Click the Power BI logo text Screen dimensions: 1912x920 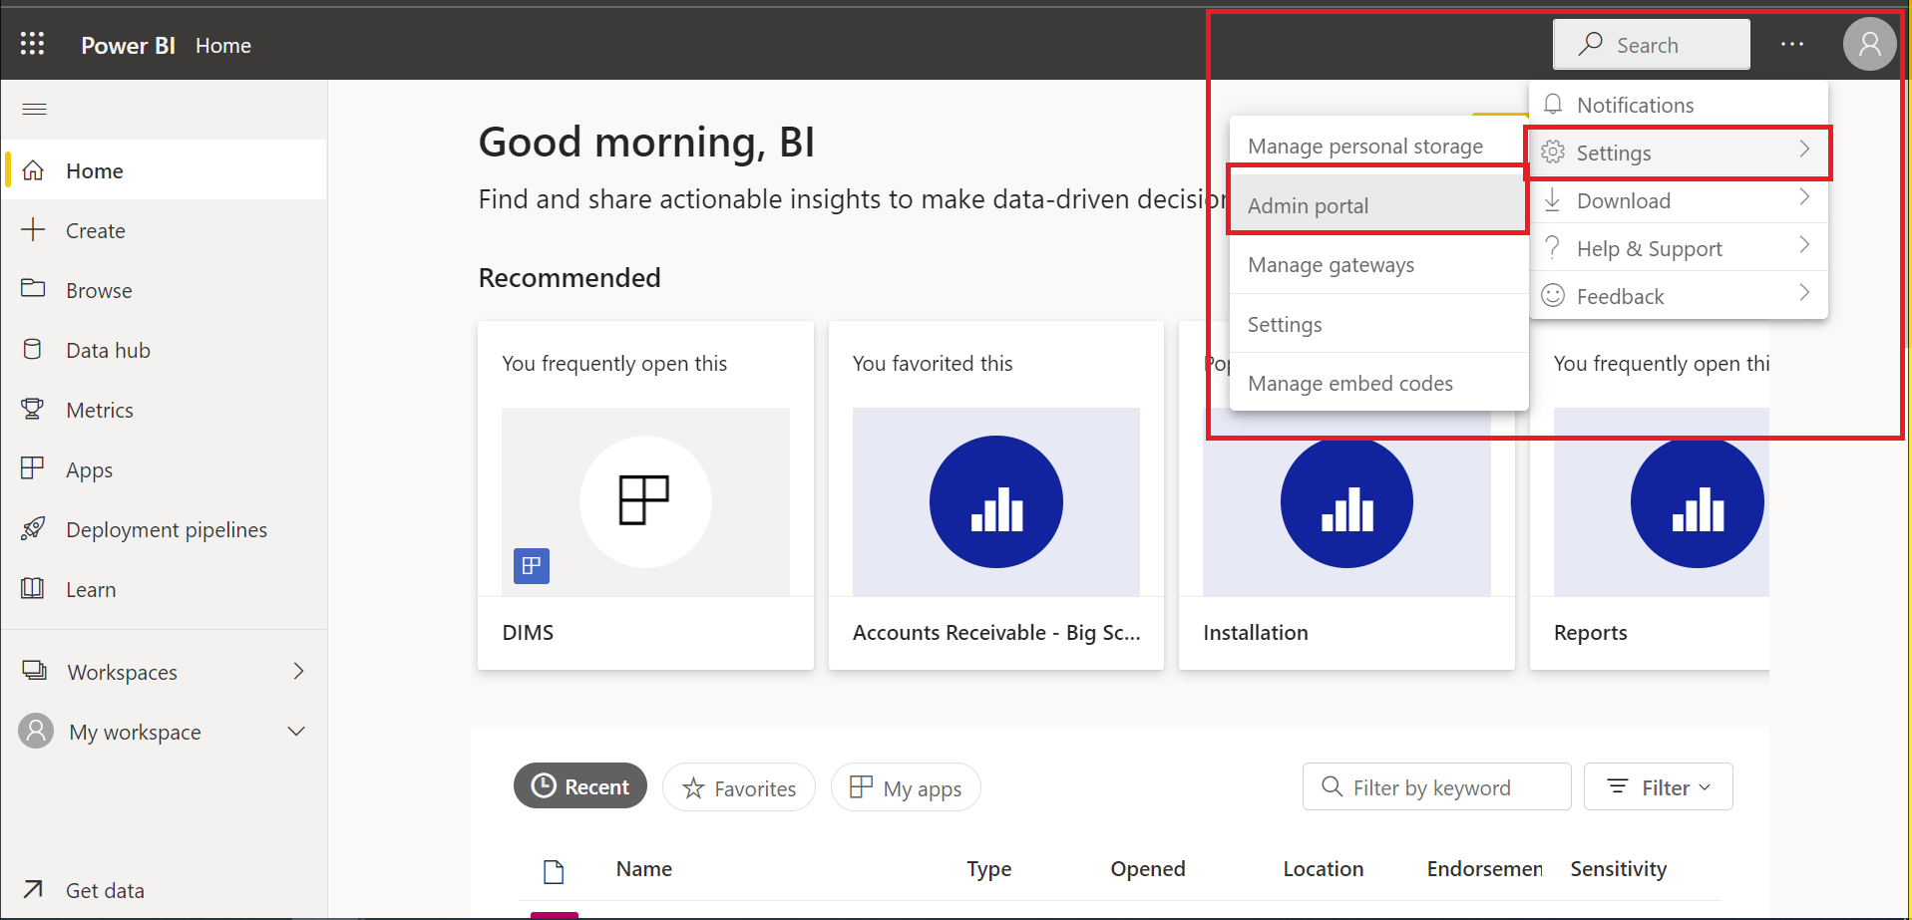128,45
